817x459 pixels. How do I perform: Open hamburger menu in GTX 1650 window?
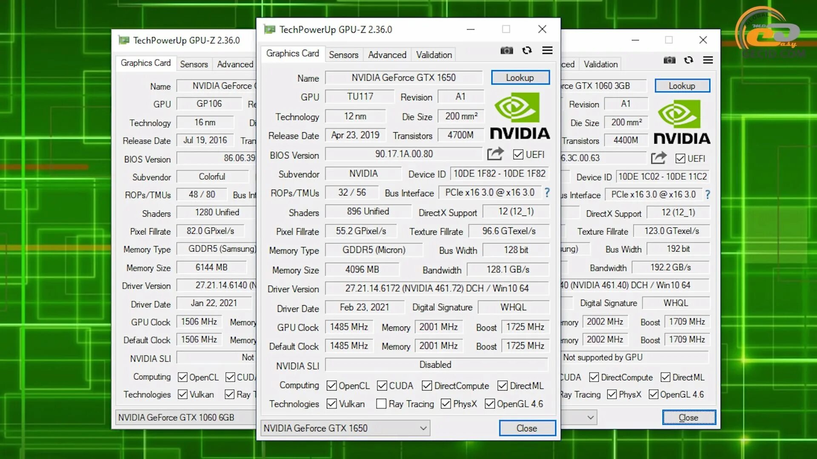click(x=548, y=51)
